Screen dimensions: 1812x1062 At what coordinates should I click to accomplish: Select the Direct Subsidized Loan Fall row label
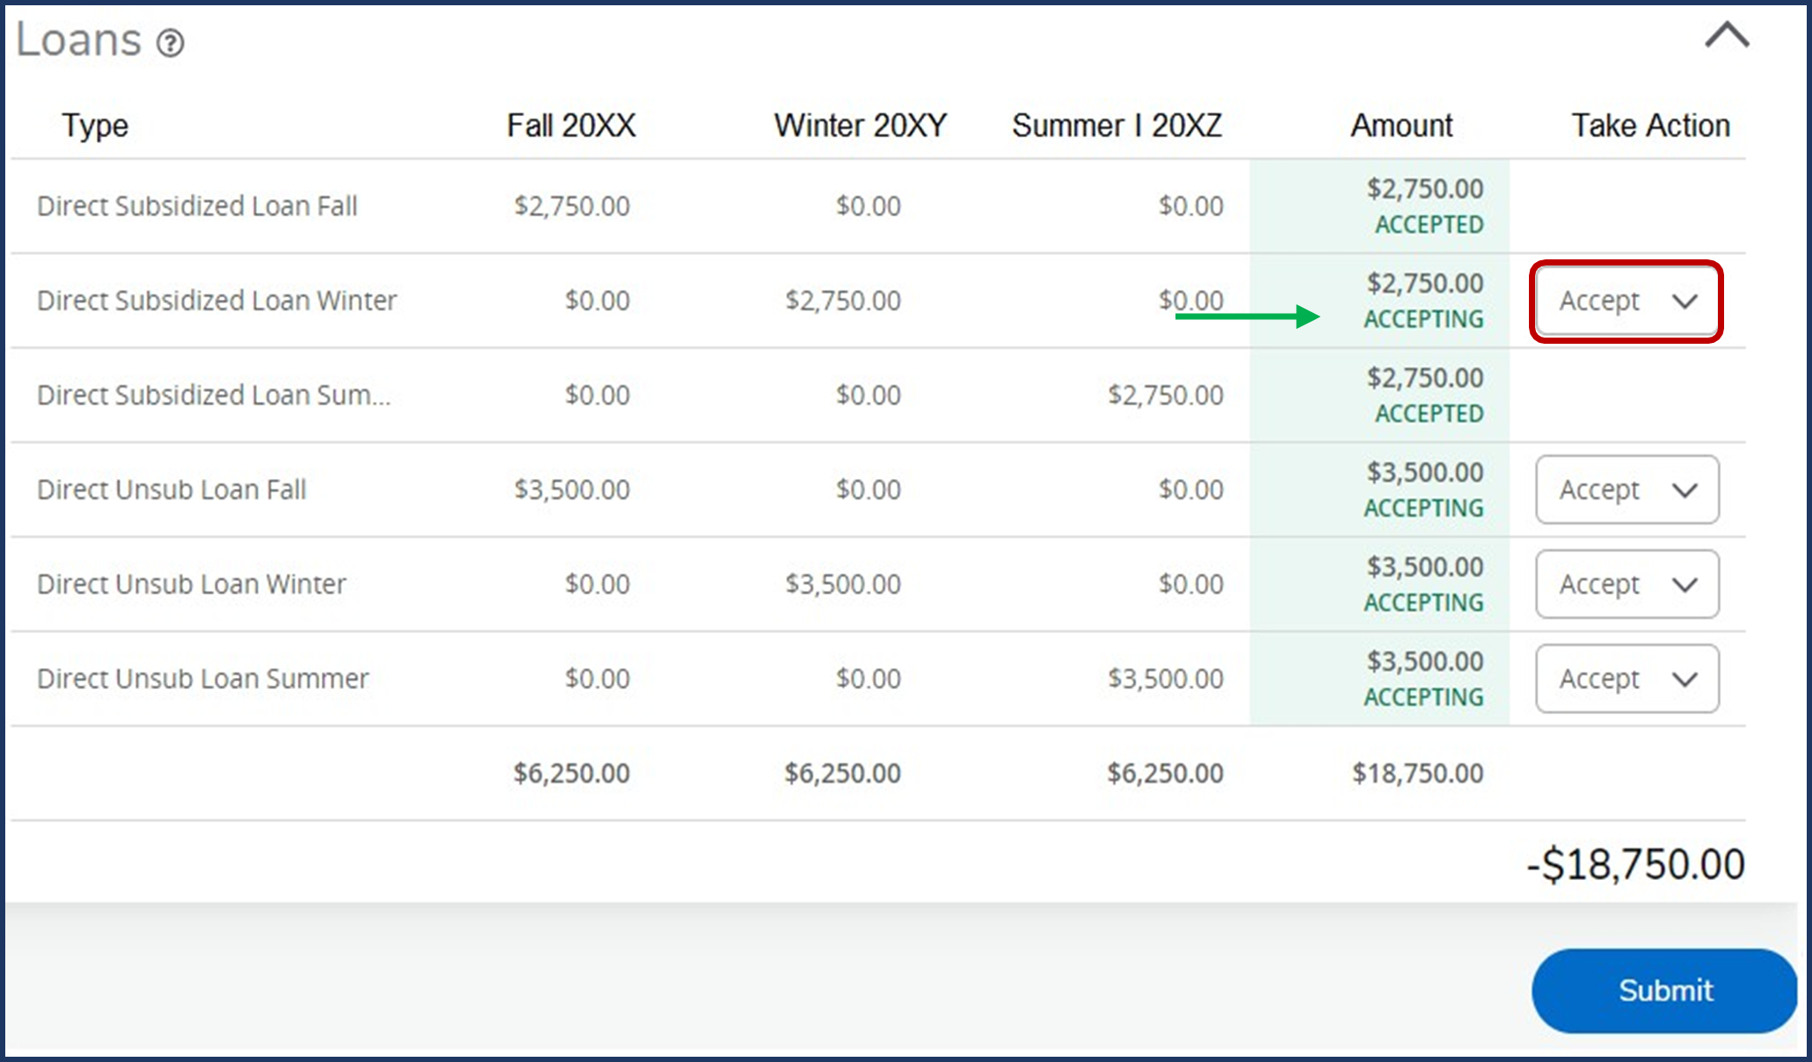pos(197,206)
